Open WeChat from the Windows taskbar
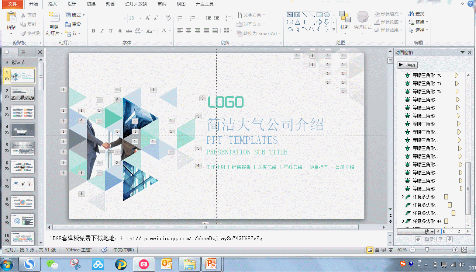476x272 pixels. 52,264
